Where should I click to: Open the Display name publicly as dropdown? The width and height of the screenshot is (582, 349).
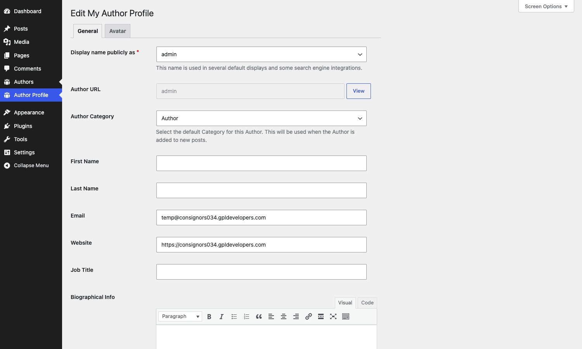pyautogui.click(x=262, y=54)
